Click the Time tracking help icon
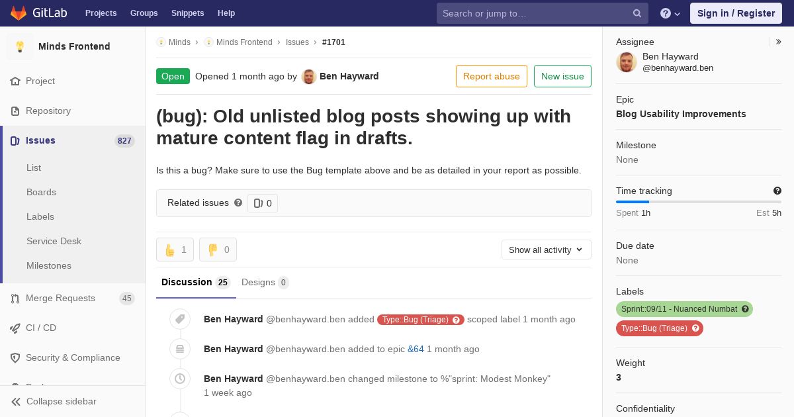 tap(777, 191)
